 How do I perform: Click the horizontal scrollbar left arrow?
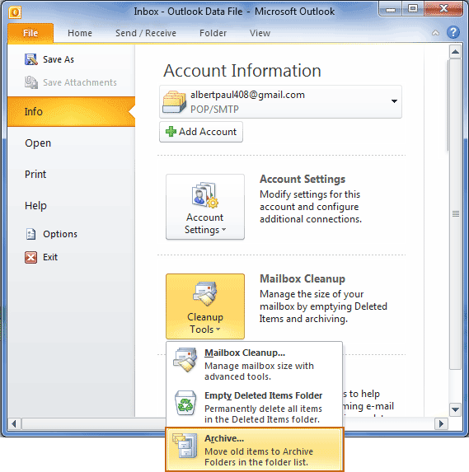click(14, 424)
